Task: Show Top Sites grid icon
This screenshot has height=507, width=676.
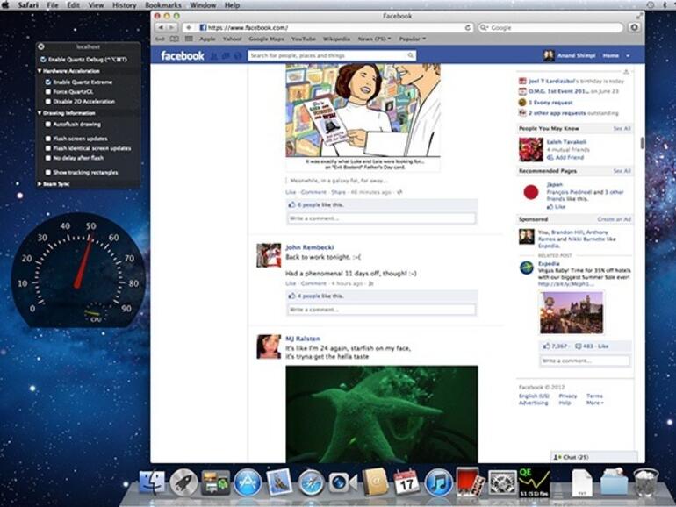Action: (189, 39)
